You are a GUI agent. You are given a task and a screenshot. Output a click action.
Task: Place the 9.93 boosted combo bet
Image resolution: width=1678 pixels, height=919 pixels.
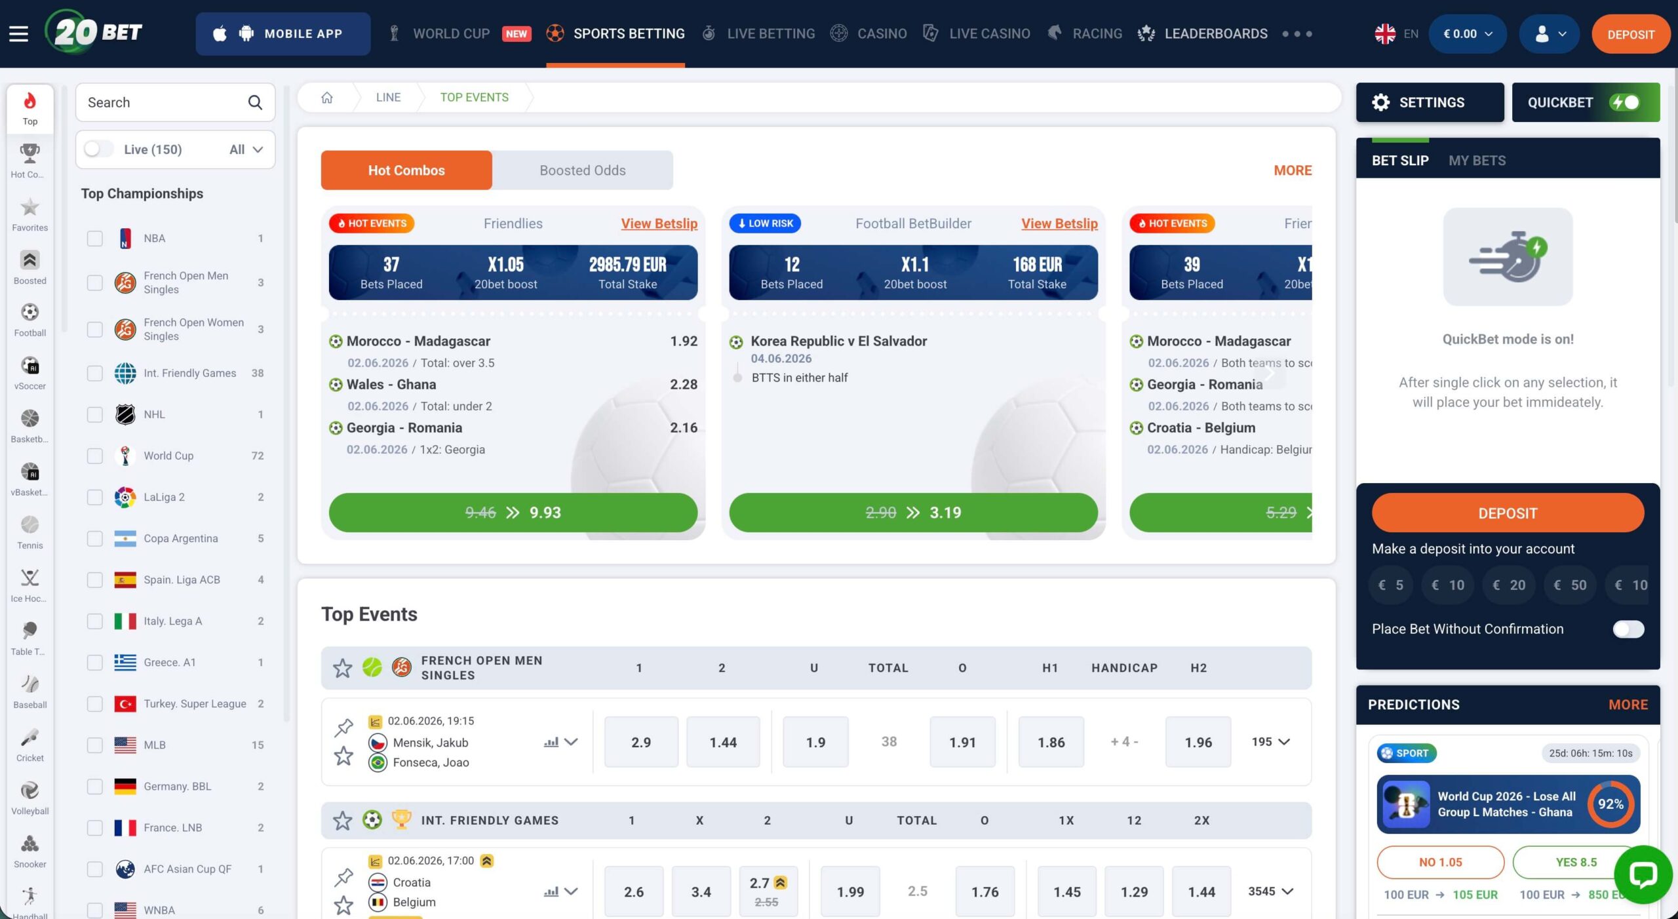pos(513,513)
